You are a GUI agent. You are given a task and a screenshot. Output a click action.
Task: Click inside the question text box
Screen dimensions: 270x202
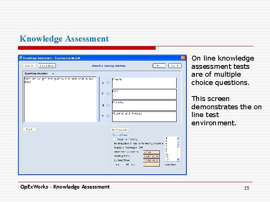(60, 99)
